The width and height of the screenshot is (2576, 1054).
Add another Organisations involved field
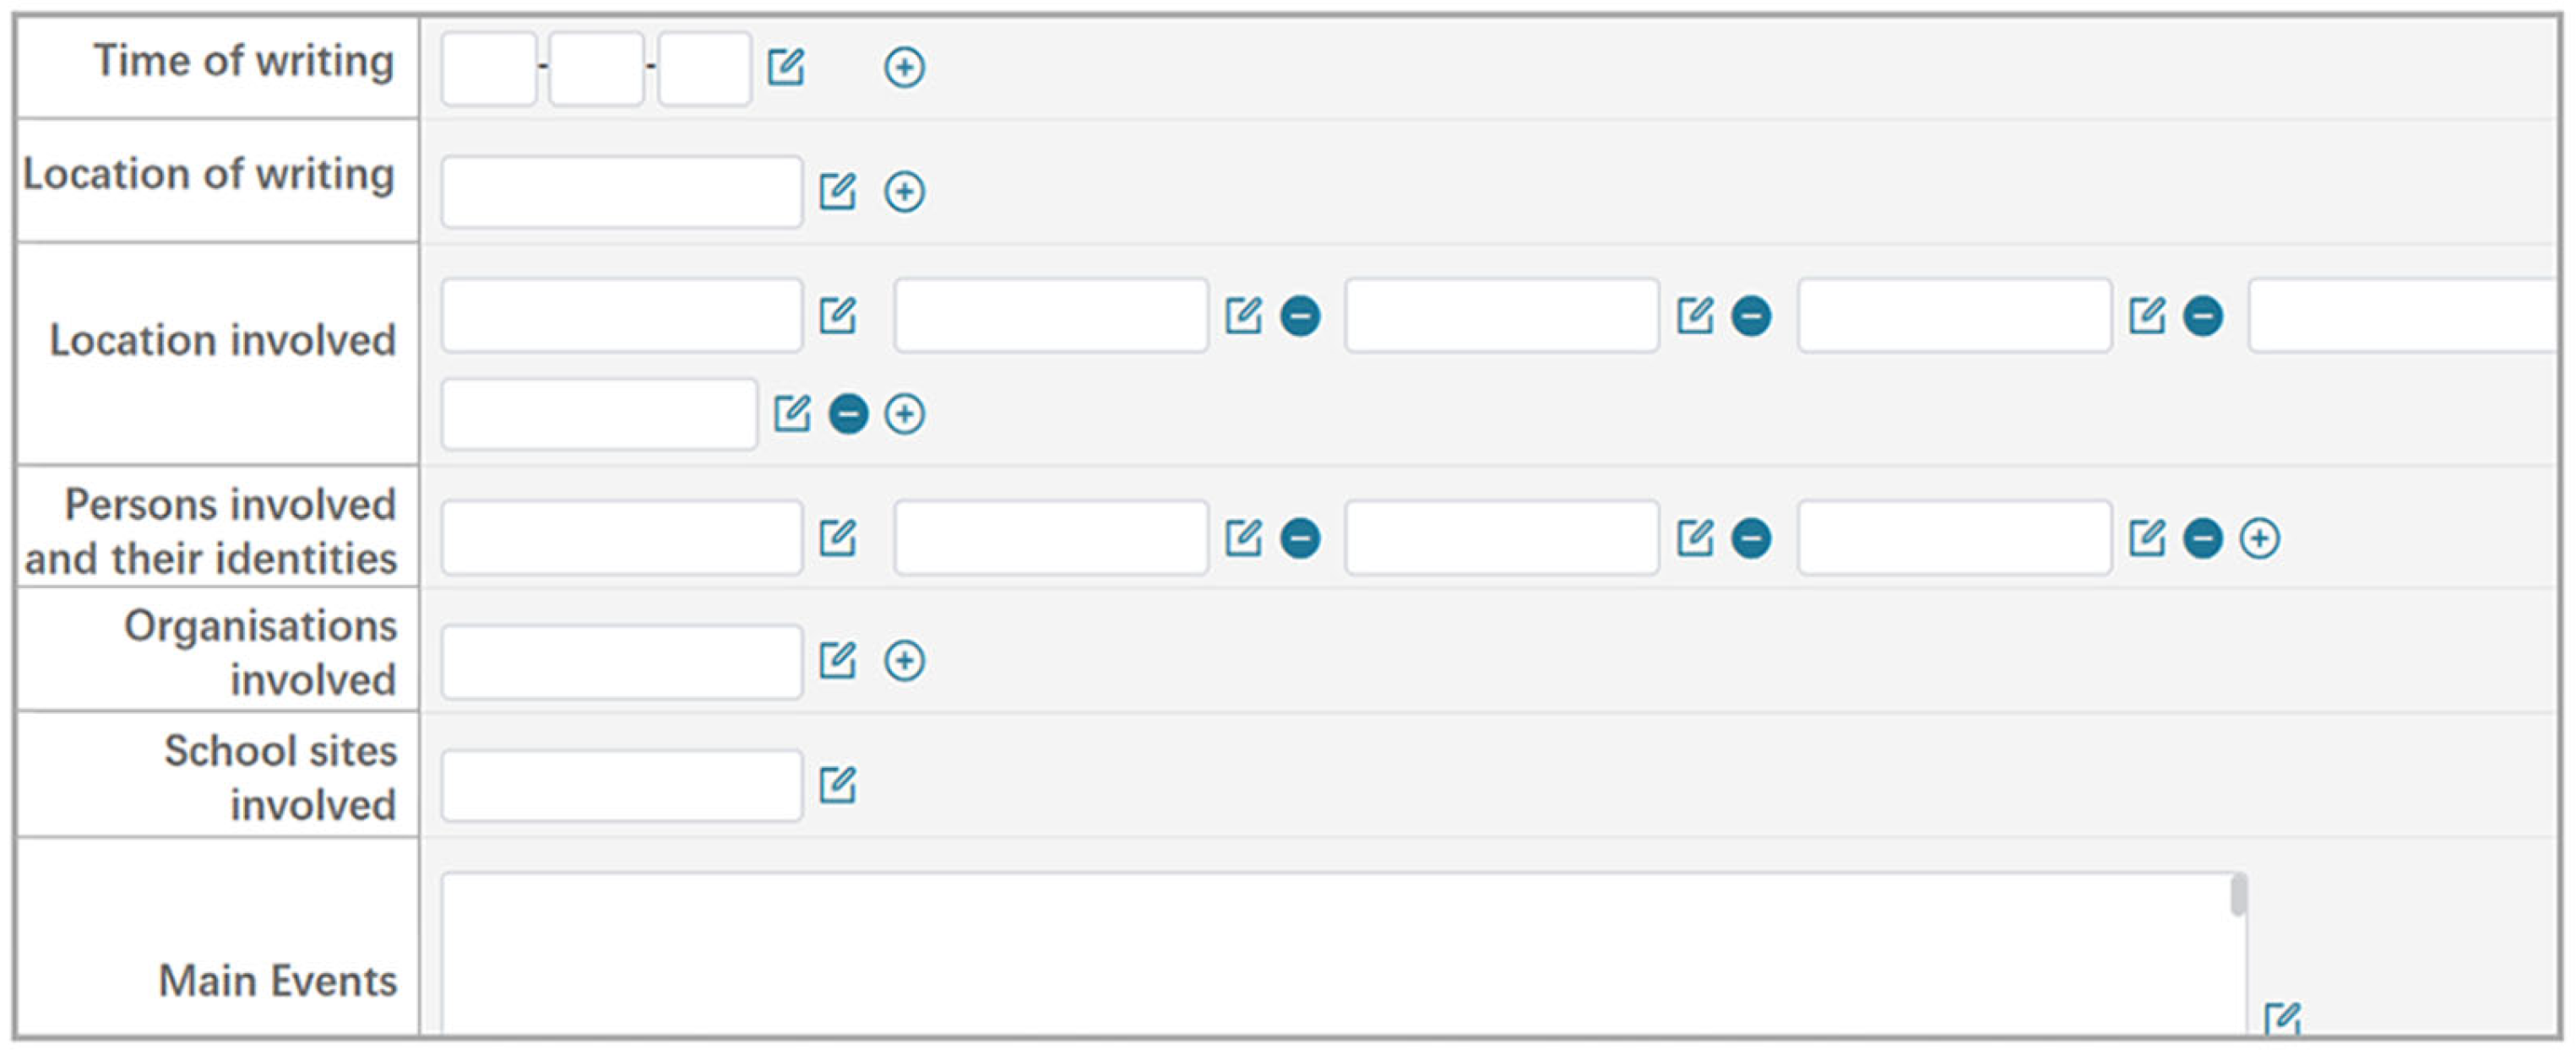click(904, 661)
